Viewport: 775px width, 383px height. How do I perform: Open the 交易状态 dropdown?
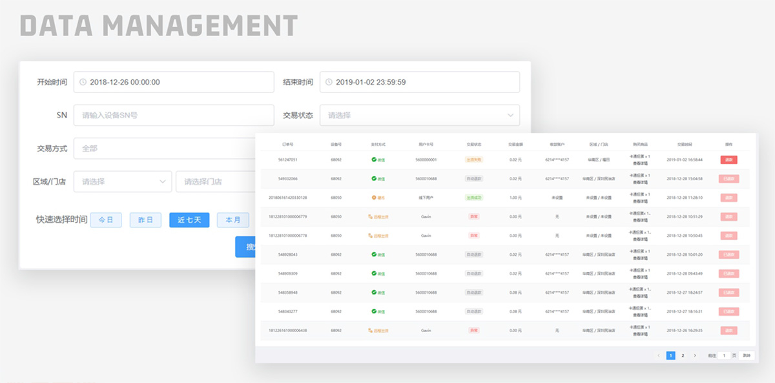419,115
